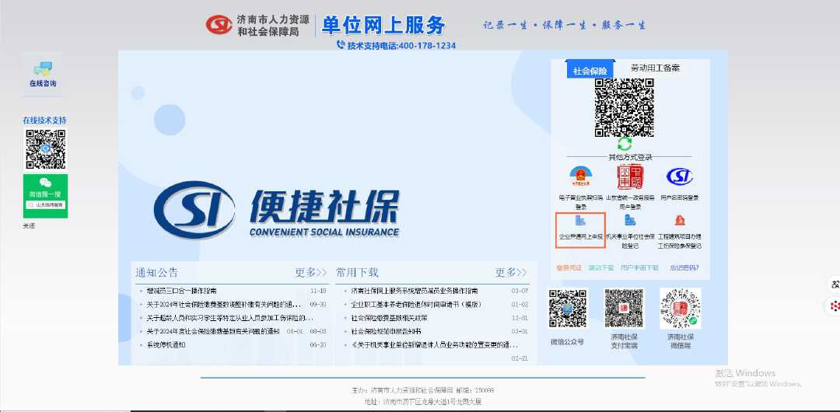This screenshot has width=840, height=412.
Task: Expand 更多>> for 常用下载
Action: 511,273
